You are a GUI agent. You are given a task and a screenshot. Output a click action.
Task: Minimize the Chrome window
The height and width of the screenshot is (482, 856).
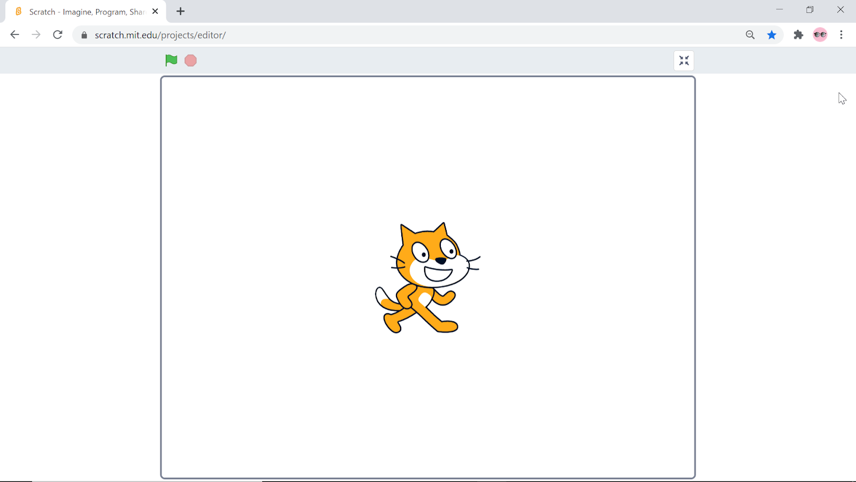pos(779,10)
